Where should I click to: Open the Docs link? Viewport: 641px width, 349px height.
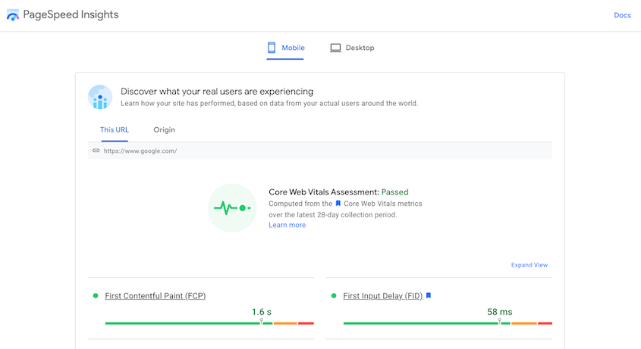click(x=622, y=15)
